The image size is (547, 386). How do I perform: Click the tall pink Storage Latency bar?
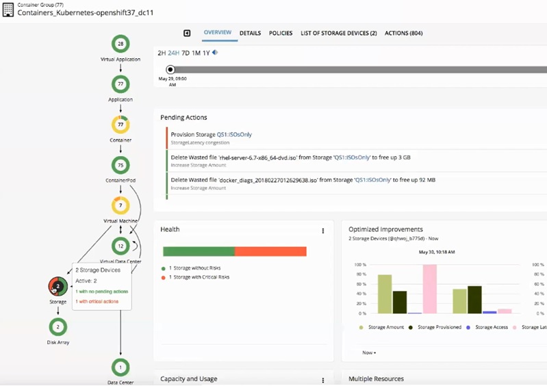tap(430, 289)
